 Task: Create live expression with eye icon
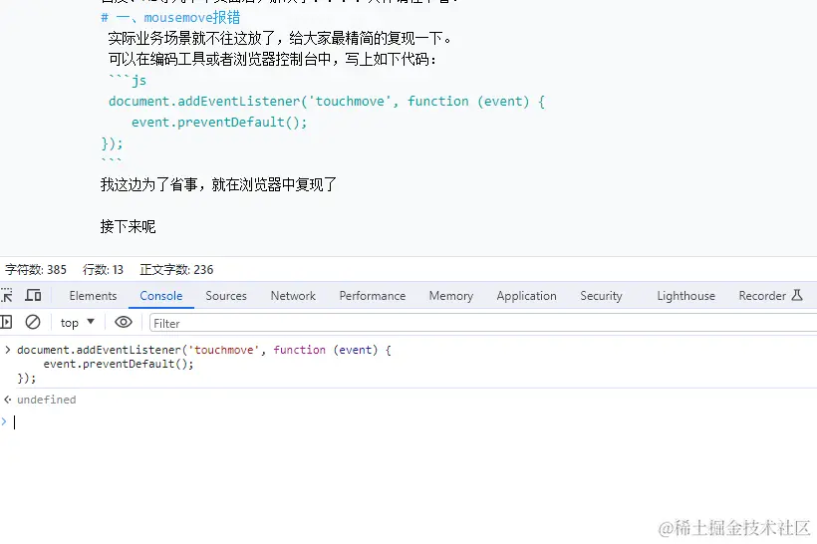point(124,323)
